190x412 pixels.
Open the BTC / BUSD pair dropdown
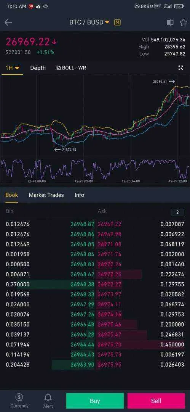[89, 23]
